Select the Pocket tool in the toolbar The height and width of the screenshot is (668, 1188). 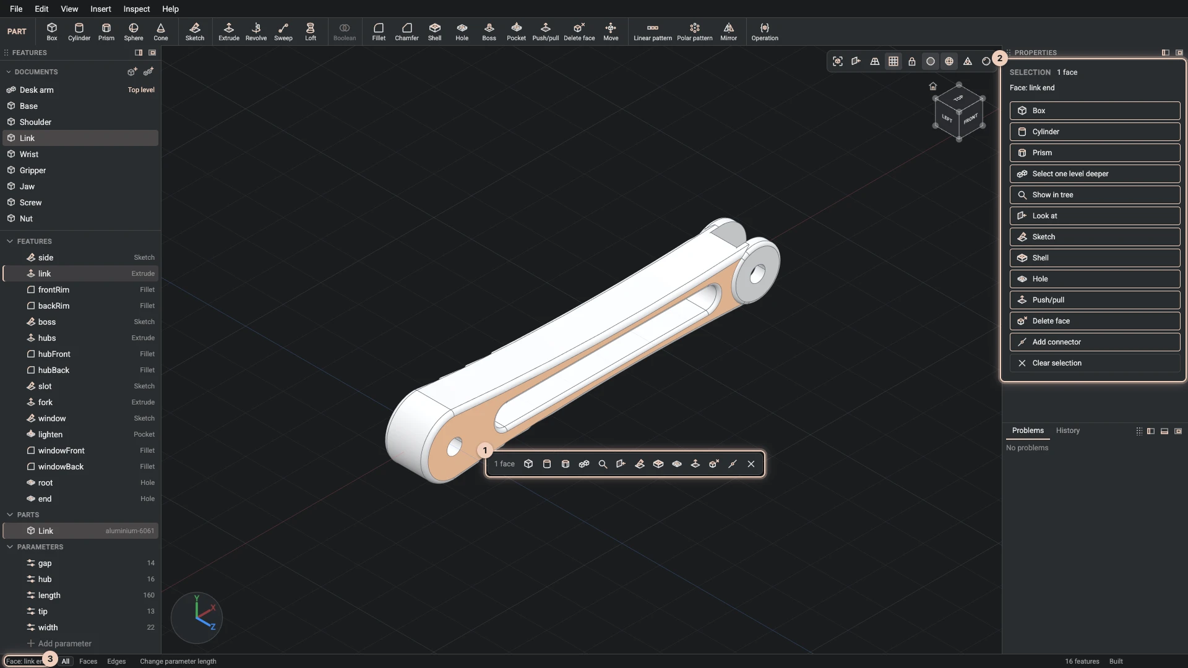[516, 32]
